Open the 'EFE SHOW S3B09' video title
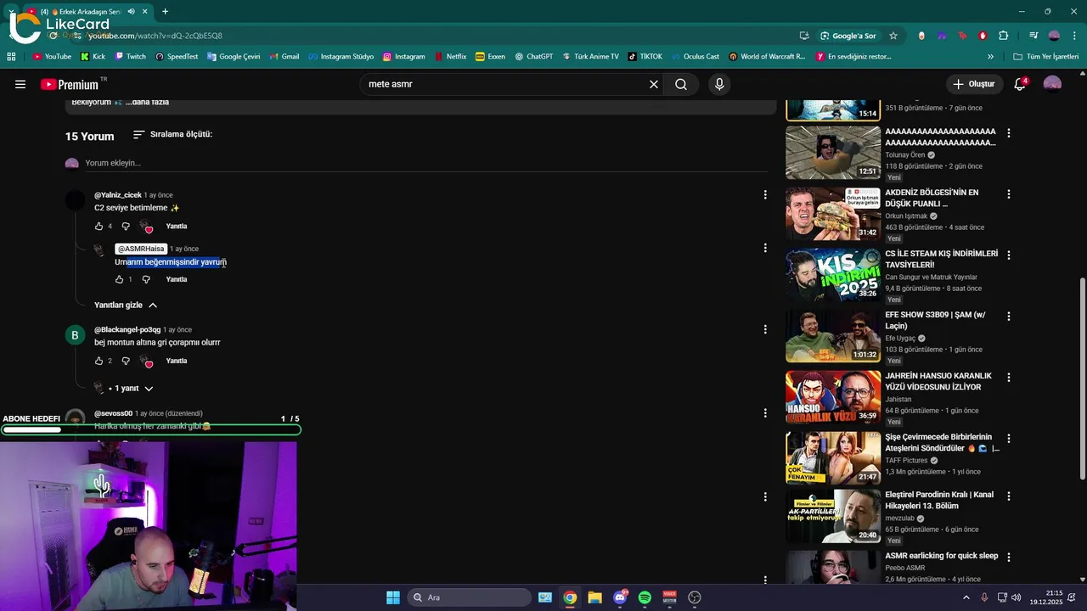This screenshot has width=1087, height=611. (x=935, y=320)
